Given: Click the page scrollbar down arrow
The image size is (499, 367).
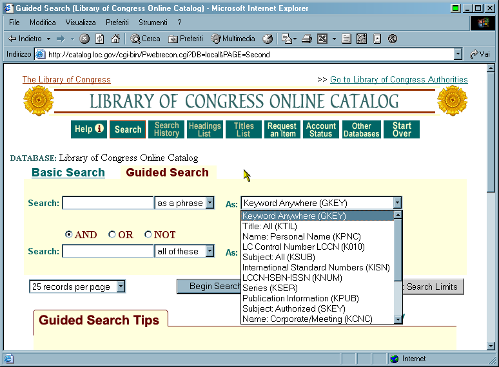Looking at the screenshot, I should coord(491,346).
